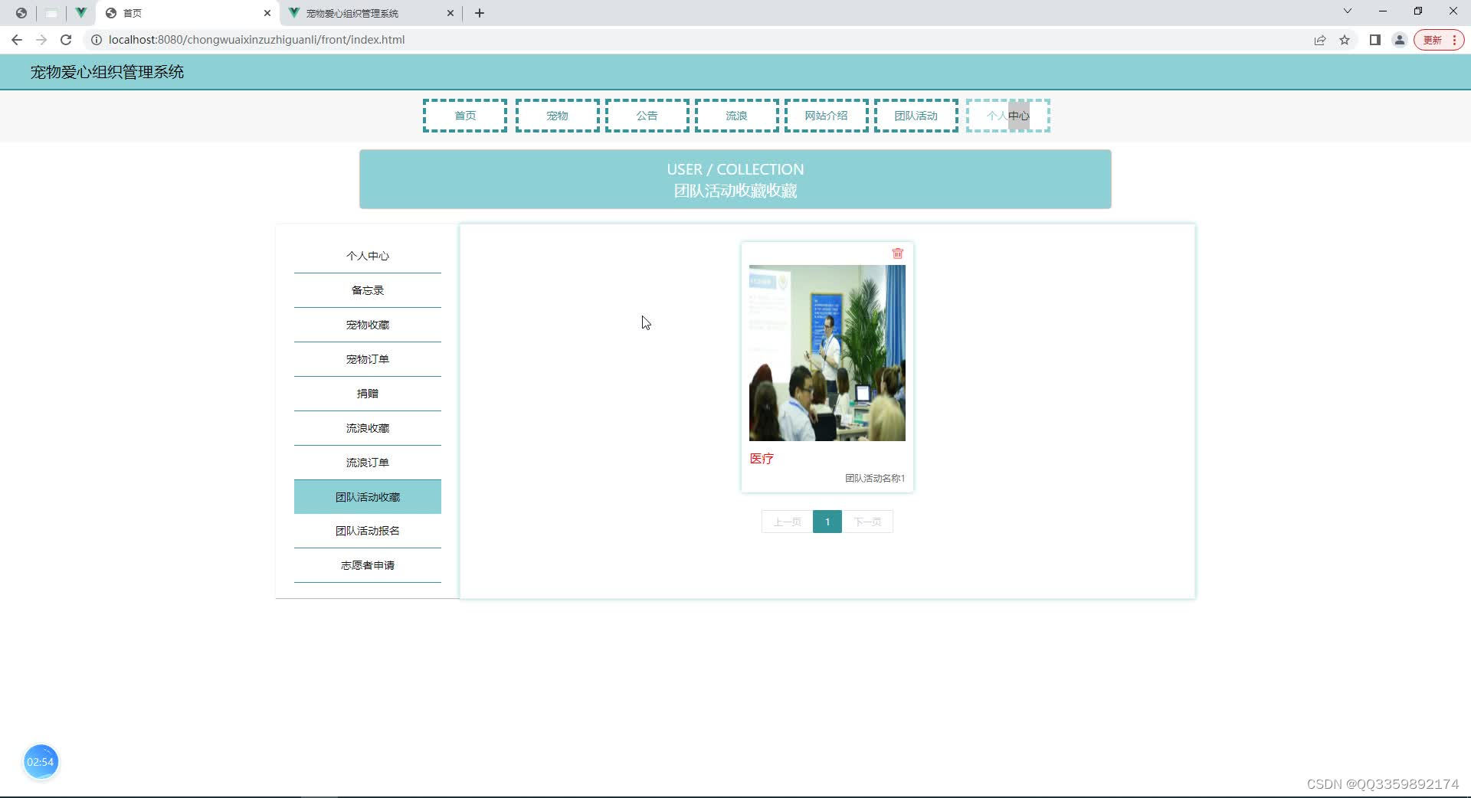Image resolution: width=1471 pixels, height=798 pixels.
Task: Go to previous page 上一页
Action: (x=787, y=522)
